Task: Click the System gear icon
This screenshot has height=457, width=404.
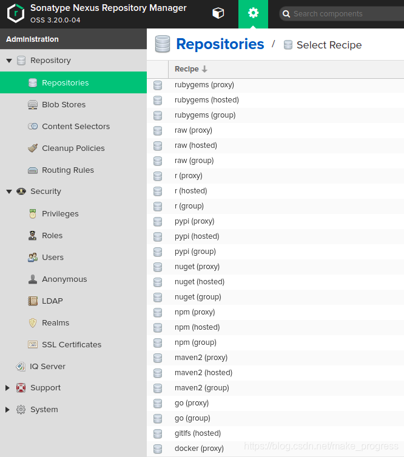Action: pyautogui.click(x=21, y=410)
